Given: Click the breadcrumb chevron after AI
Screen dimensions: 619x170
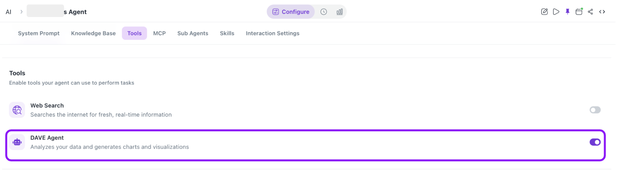Looking at the screenshot, I should pyautogui.click(x=21, y=12).
